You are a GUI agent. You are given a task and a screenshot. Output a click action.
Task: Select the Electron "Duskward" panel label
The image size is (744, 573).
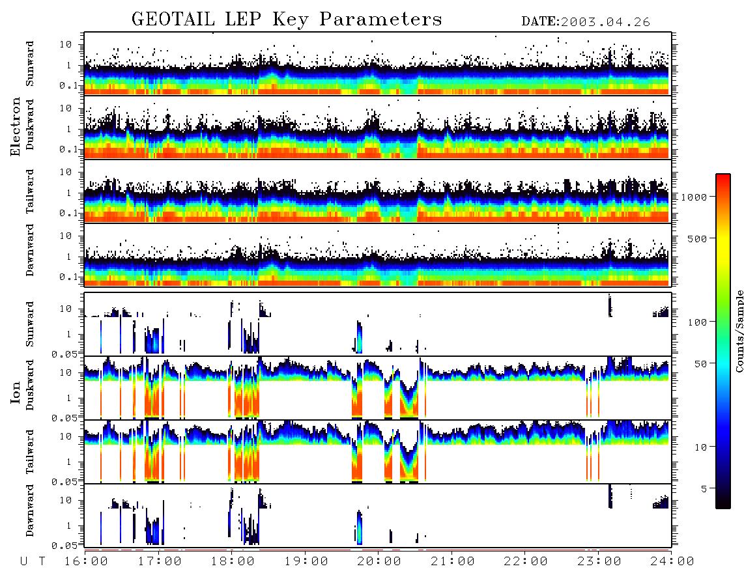(x=30, y=125)
